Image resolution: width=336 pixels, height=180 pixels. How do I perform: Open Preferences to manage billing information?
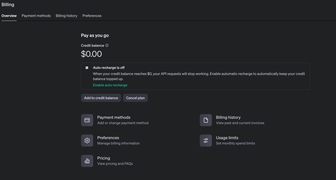108,138
